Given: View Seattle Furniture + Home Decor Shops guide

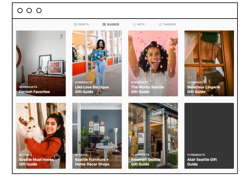Looking at the screenshot, I should [97, 136].
